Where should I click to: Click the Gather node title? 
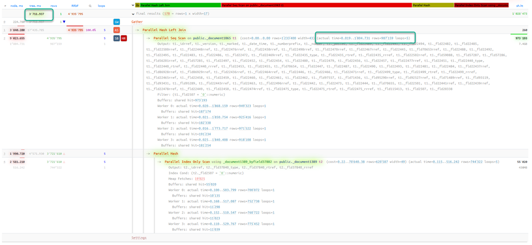(x=137, y=22)
